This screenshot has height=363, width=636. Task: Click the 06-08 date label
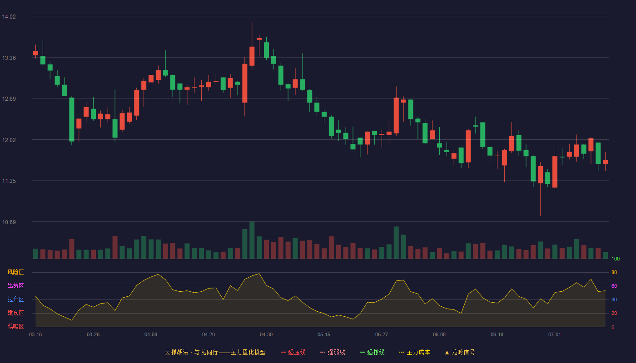pyautogui.click(x=439, y=334)
